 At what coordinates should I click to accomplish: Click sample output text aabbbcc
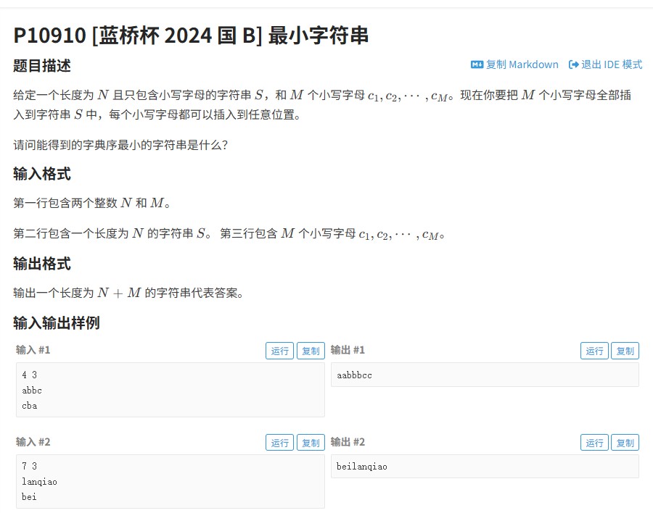pos(354,375)
